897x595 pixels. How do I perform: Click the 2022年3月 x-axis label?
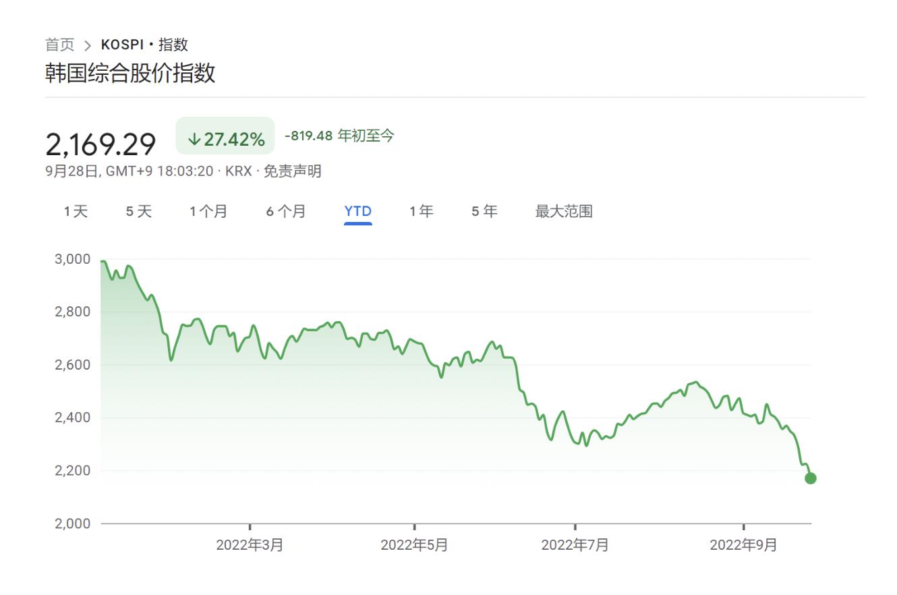[250, 545]
